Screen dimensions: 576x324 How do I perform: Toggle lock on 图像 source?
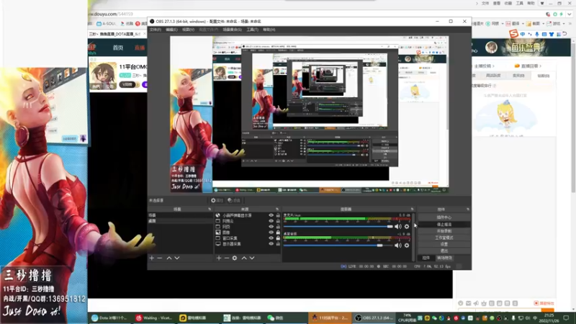278,233
